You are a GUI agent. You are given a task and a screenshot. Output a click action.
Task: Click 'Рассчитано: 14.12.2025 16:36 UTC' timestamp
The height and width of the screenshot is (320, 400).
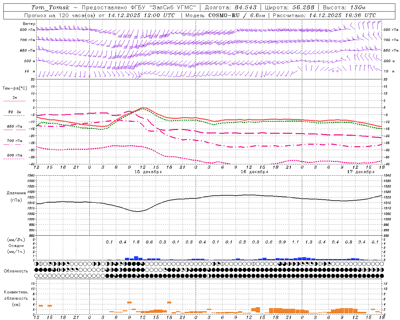(x=324, y=15)
